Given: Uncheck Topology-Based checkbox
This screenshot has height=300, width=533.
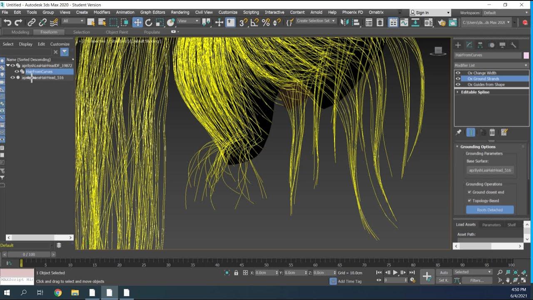Looking at the screenshot, I should (x=469, y=200).
